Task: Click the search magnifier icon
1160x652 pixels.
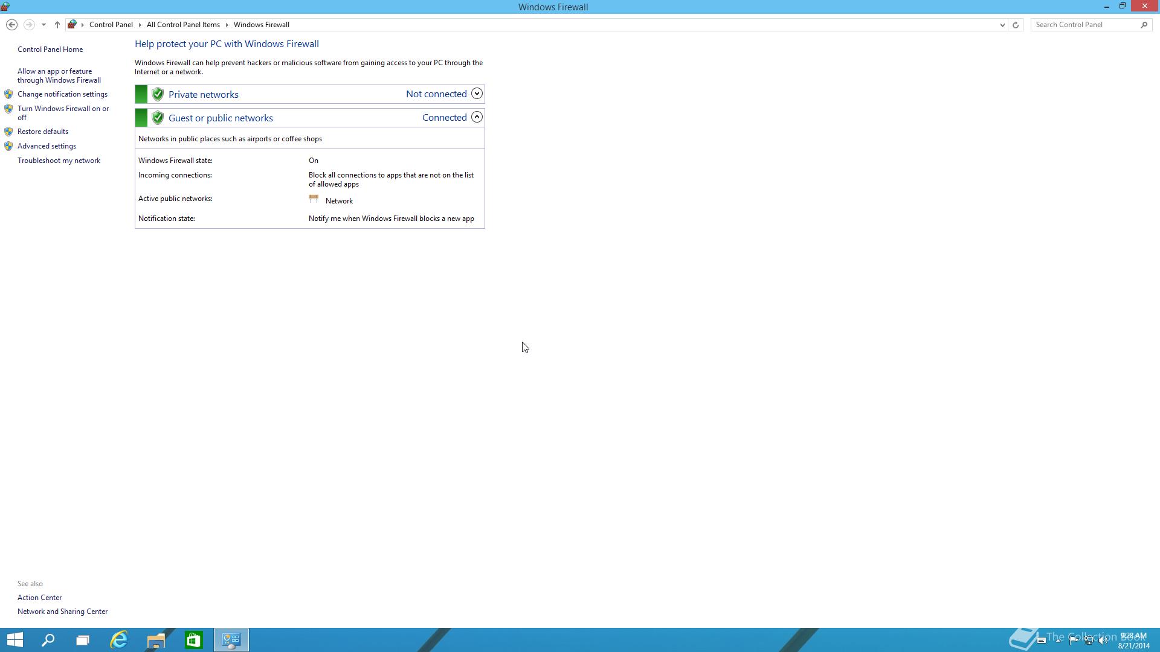Action: (1144, 25)
